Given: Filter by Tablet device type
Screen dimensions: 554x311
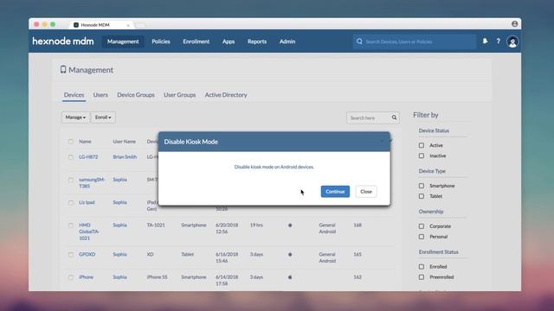Looking at the screenshot, I should pos(422,196).
